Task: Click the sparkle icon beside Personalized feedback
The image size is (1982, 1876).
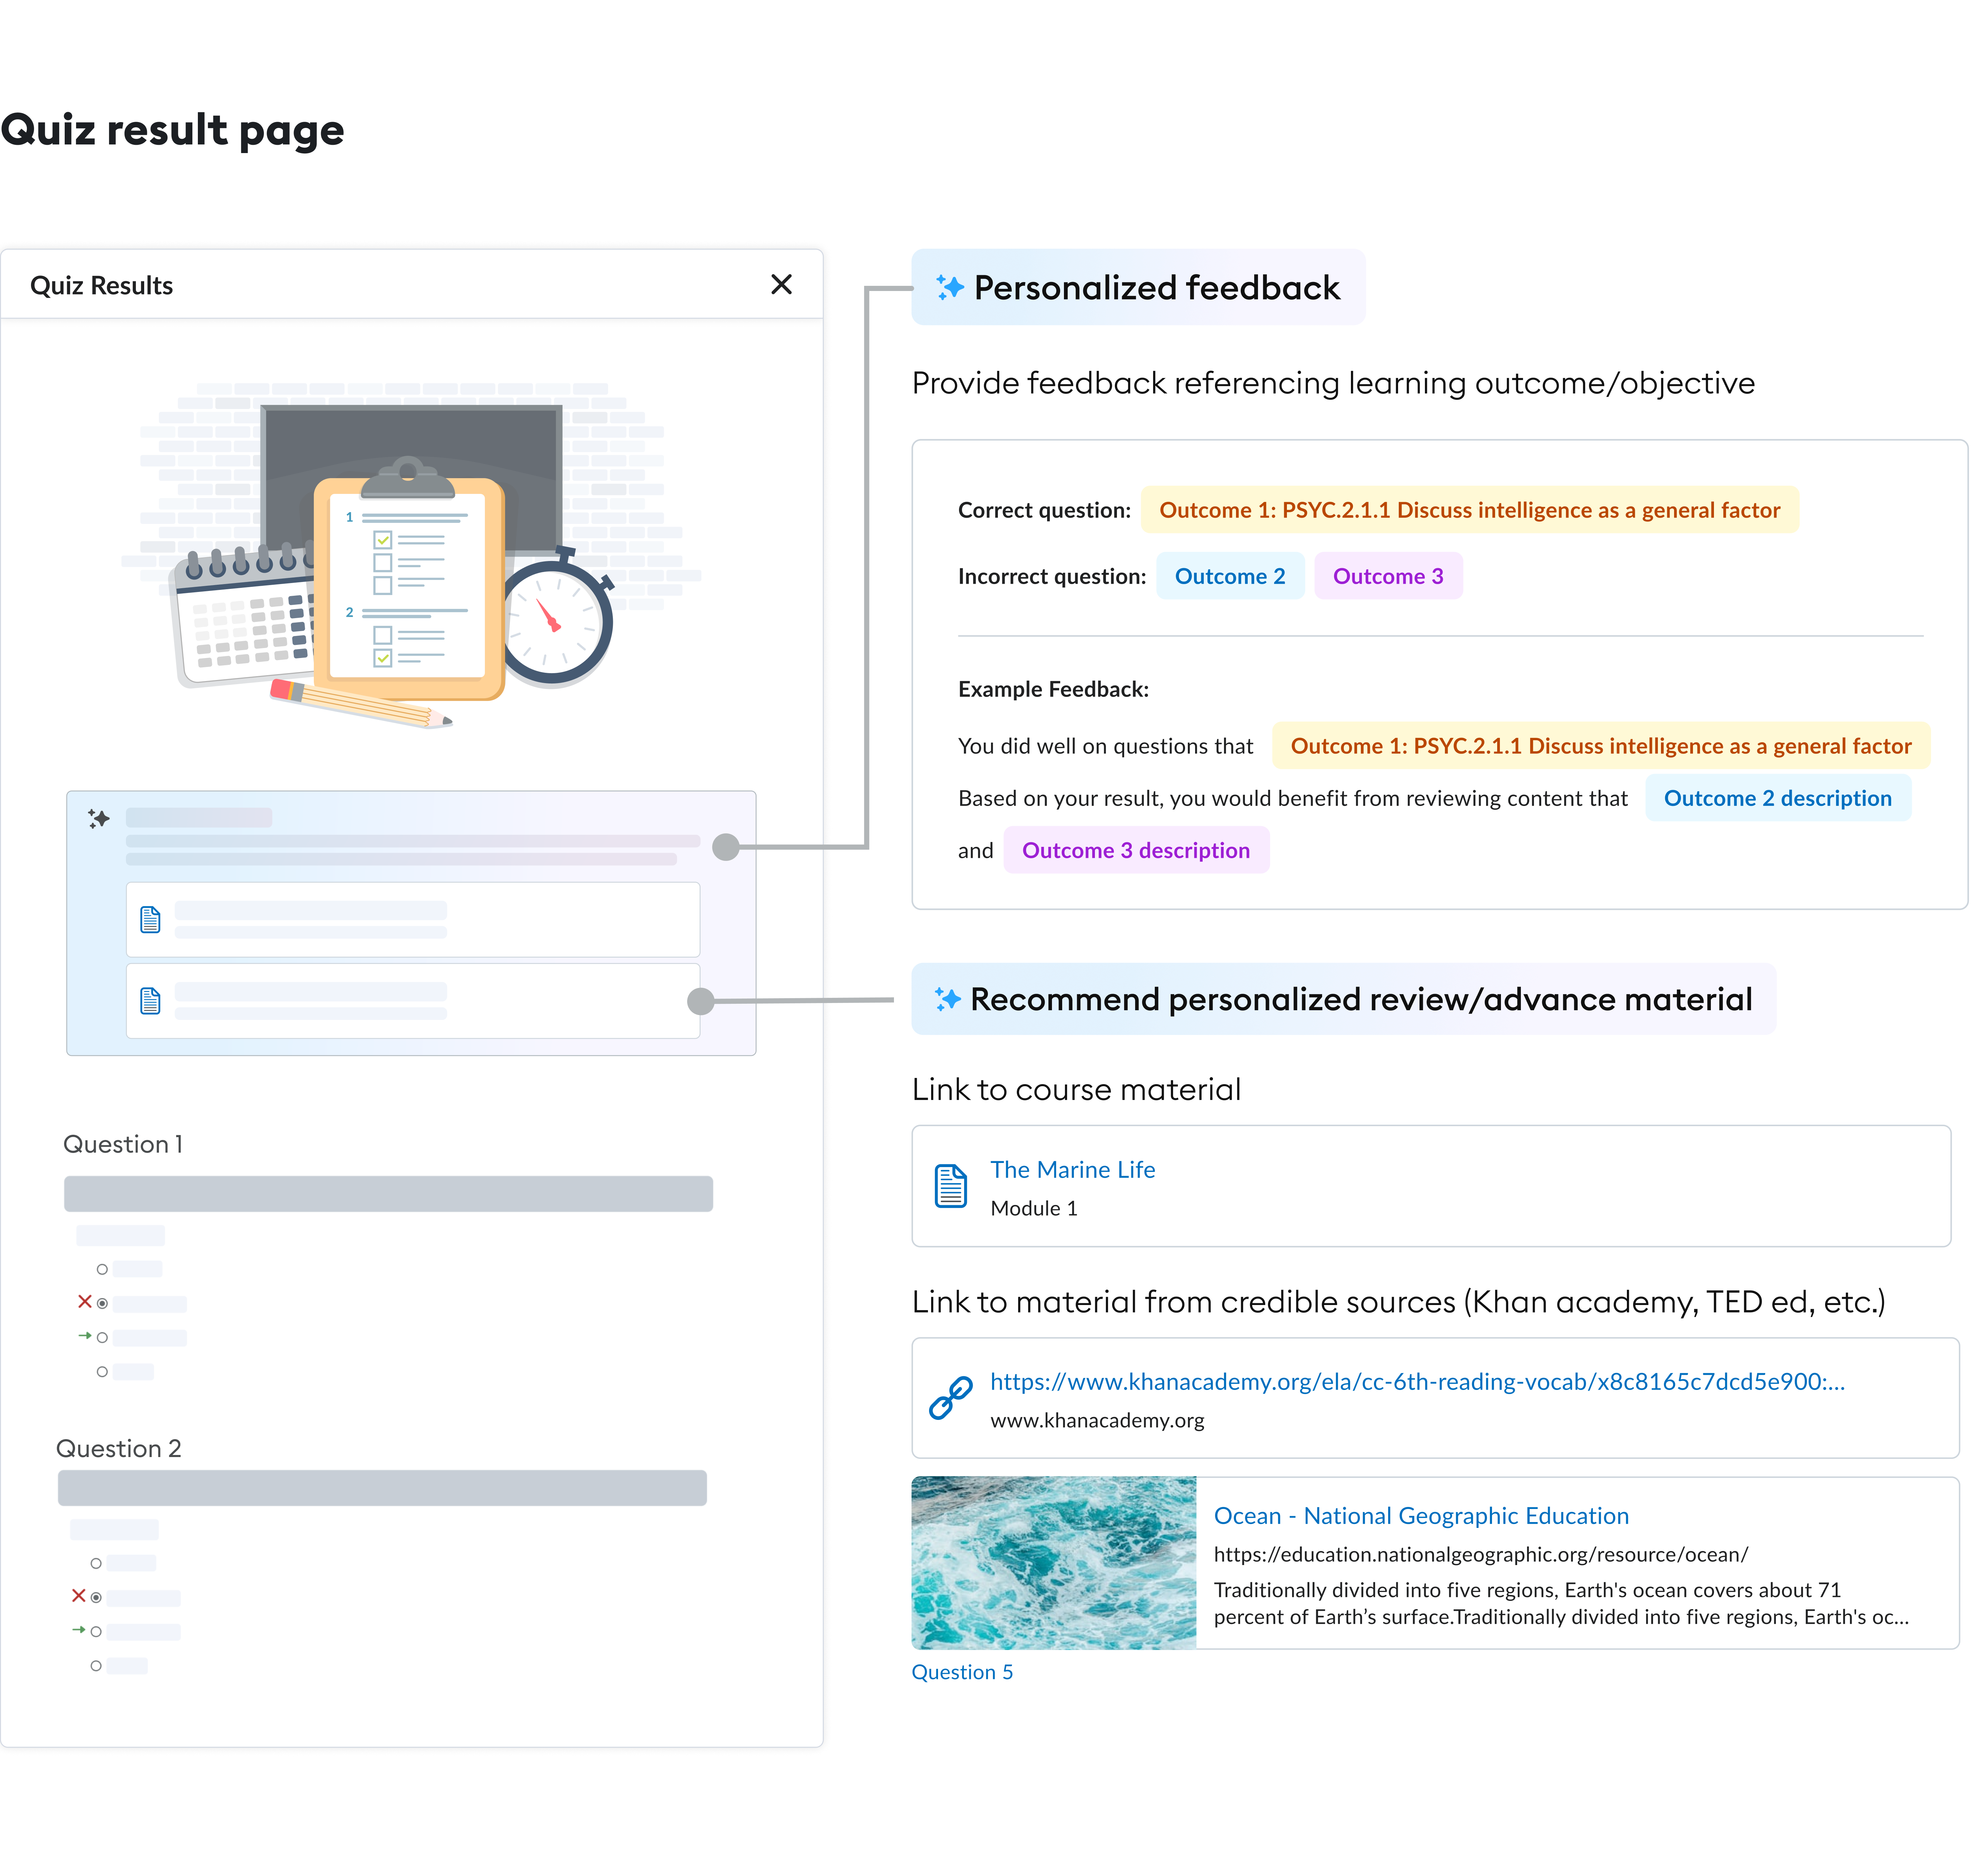Action: (x=949, y=288)
